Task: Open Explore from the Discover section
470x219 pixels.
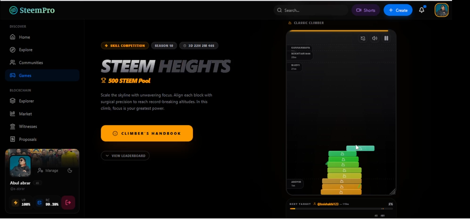Action: tap(42, 50)
